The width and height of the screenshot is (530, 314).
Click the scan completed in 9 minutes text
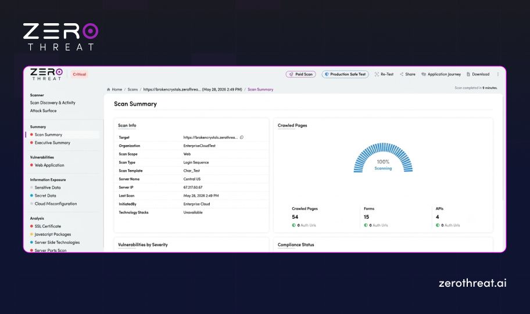click(x=476, y=88)
